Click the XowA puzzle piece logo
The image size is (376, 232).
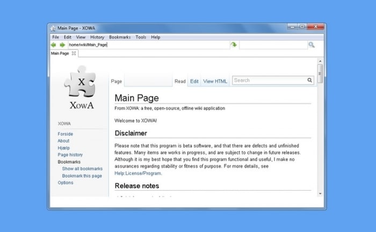tap(81, 88)
